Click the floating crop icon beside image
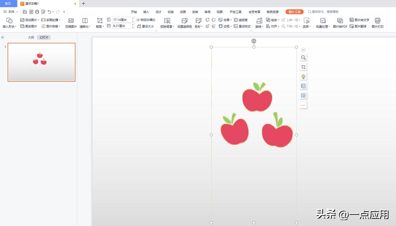This screenshot has width=396, height=226. coord(303,67)
